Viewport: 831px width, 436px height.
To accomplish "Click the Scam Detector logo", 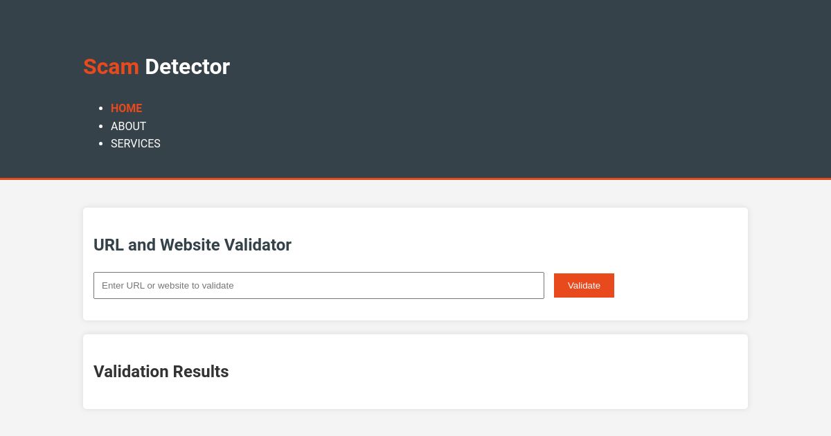I will click(x=157, y=66).
